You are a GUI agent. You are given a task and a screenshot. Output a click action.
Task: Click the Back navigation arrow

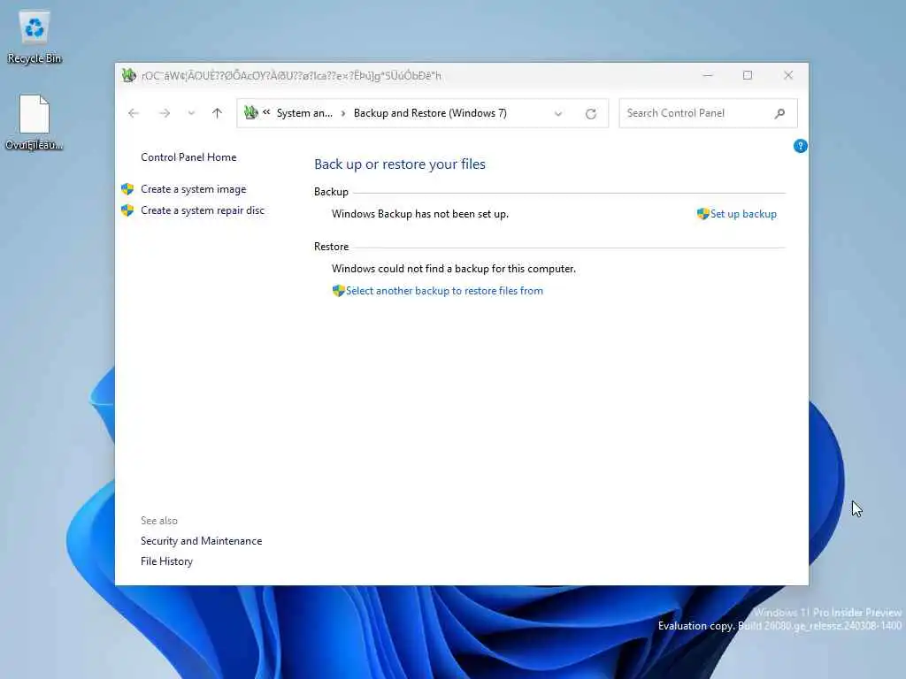[x=134, y=113]
